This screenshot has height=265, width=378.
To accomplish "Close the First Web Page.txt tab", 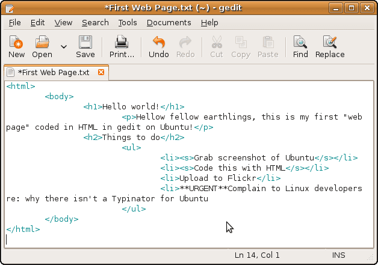I will tap(101, 73).
